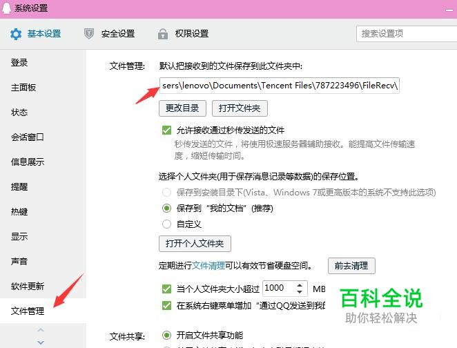Click the gear icon for 基本设置

[16, 34]
